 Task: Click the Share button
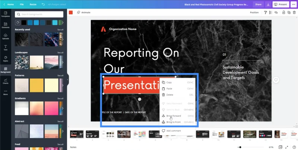click(x=258, y=4)
